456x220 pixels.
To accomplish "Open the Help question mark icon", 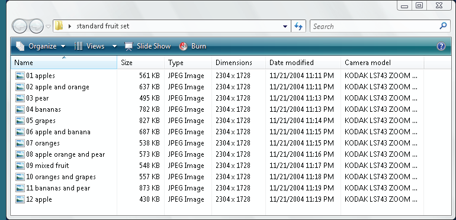I will tap(441, 46).
